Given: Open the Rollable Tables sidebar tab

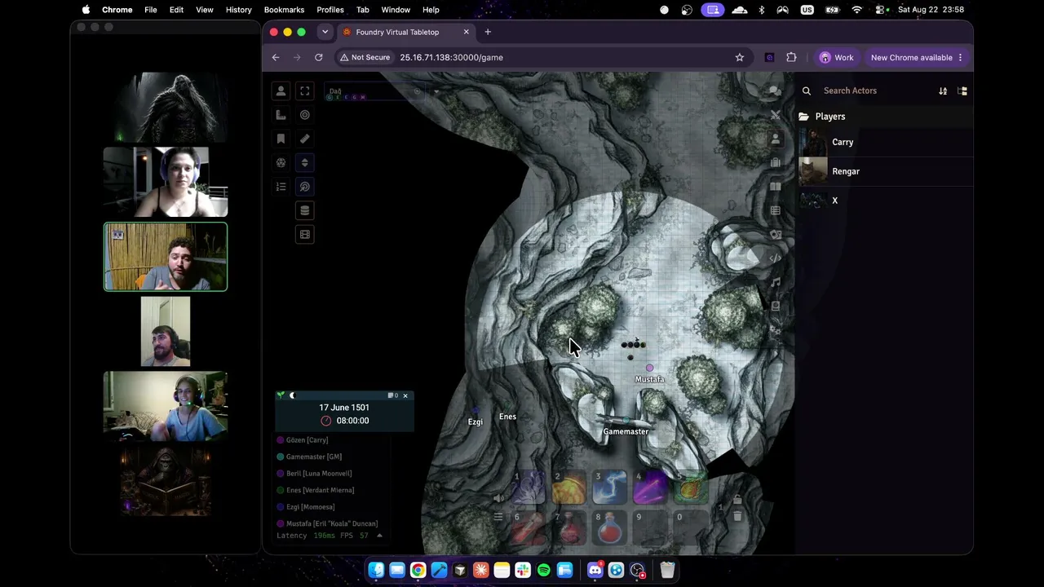Looking at the screenshot, I should pos(776,210).
